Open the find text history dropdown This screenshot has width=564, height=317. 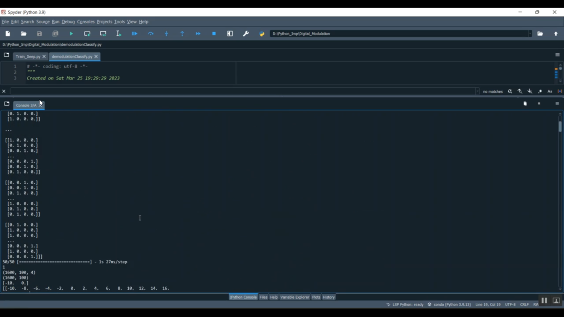tap(478, 91)
